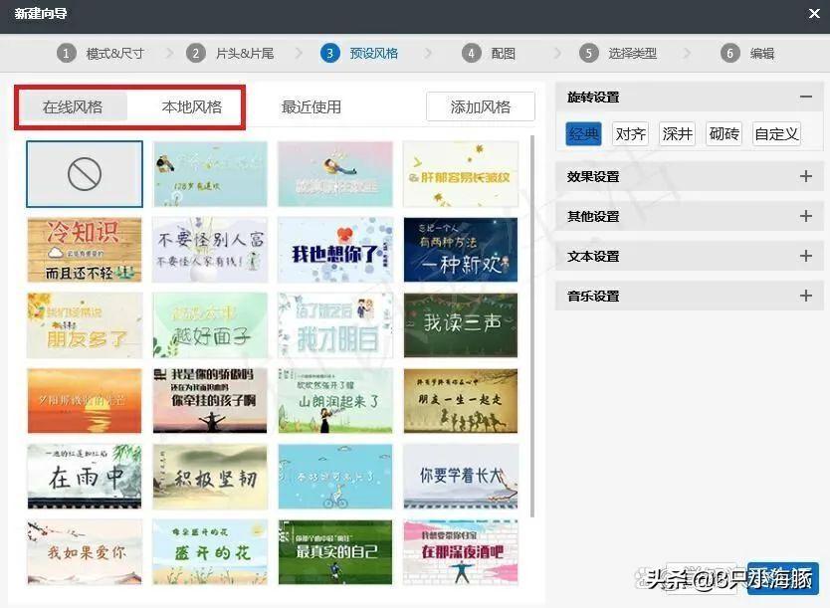Viewport: 830px width, 608px height.
Task: Select the 经典 rotation option
Action: (583, 134)
